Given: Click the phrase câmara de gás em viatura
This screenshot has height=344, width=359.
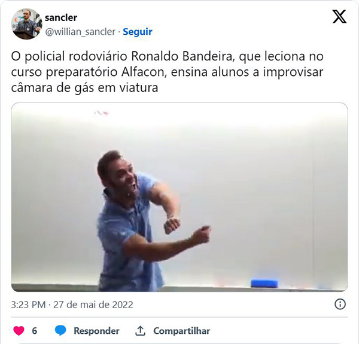Looking at the screenshot, I should [84, 88].
